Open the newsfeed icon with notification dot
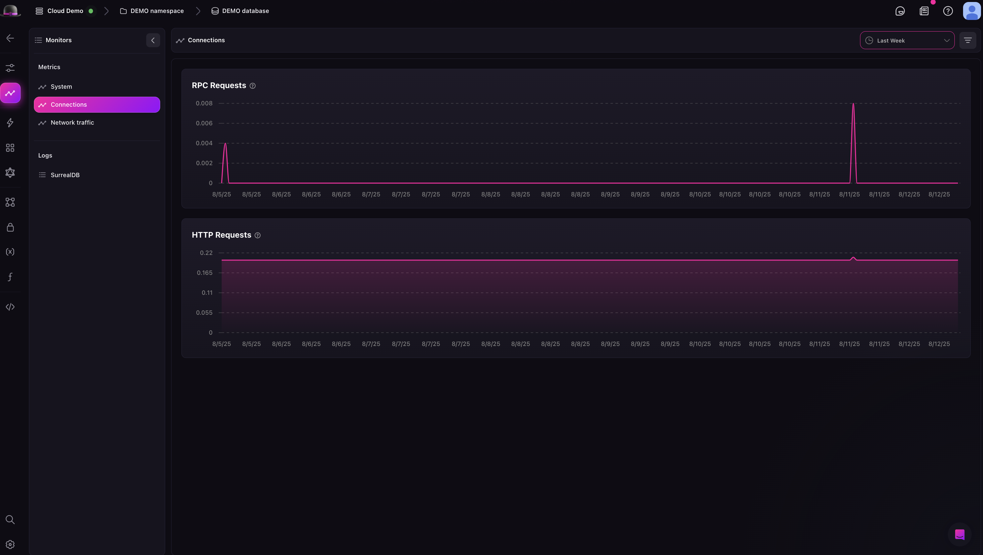 924,11
